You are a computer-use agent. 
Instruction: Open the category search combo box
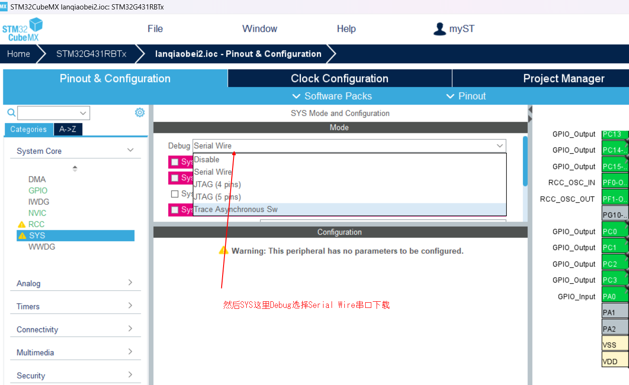coord(54,113)
